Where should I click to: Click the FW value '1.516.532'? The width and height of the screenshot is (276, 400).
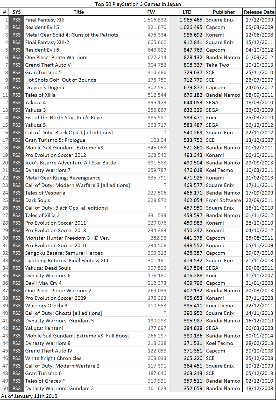point(151,20)
